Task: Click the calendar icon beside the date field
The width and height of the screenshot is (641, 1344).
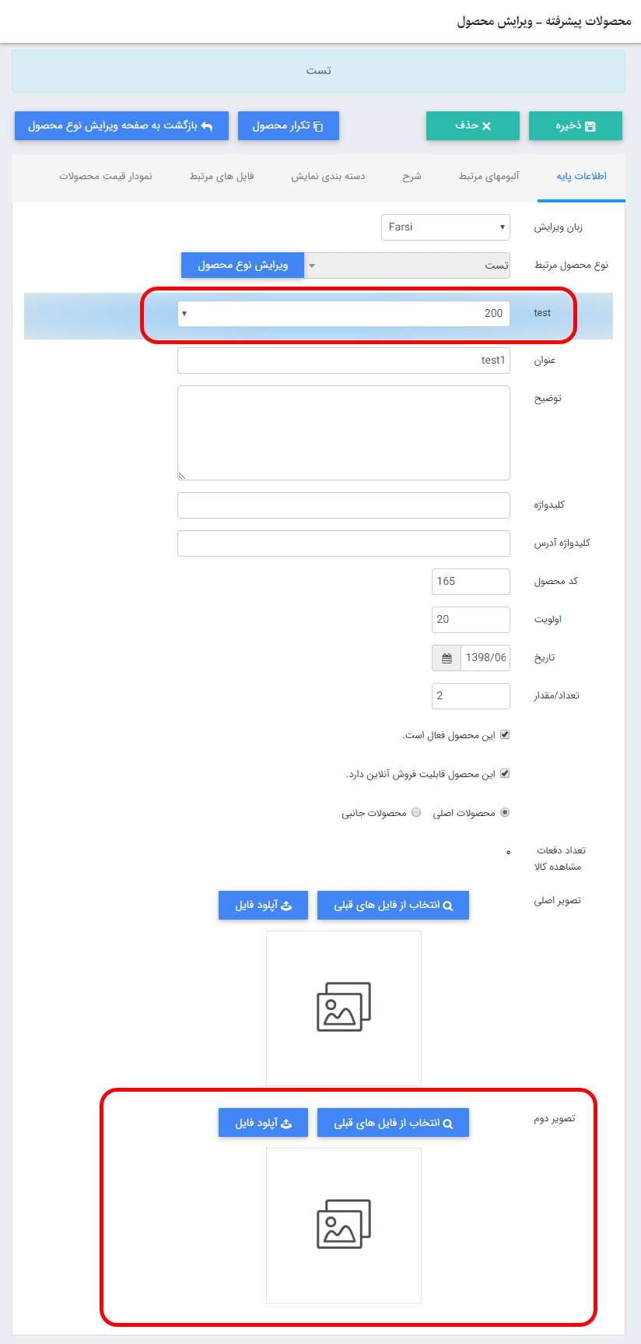Action: click(447, 658)
